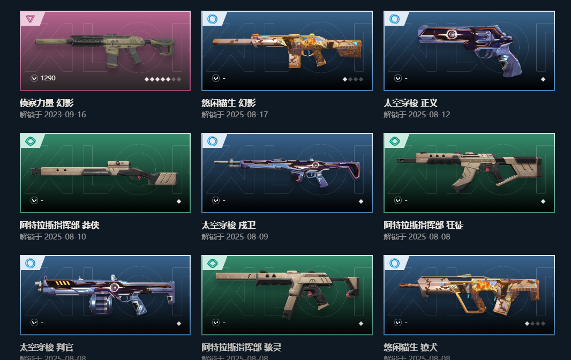
Task: Click the green tier icon on 阿特拉斯指挥部 骇灵 card
Action: tap(212, 263)
